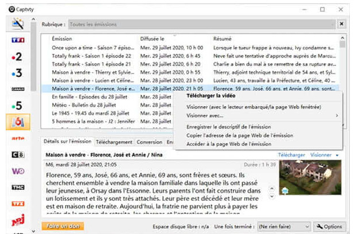The image size is (355, 234).
Task: Choose 'Enregistrer le descriptif de l'émission'
Action: click(228, 127)
